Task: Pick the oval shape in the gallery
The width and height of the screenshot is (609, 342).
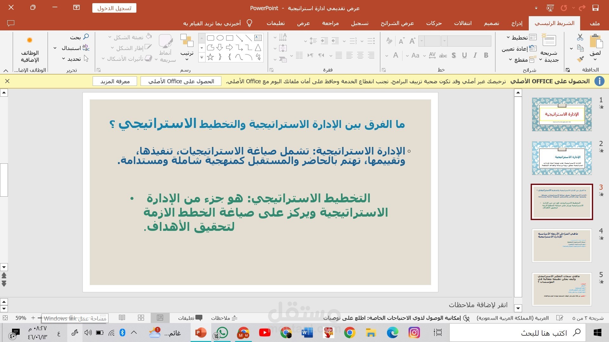Action: pyautogui.click(x=220, y=38)
